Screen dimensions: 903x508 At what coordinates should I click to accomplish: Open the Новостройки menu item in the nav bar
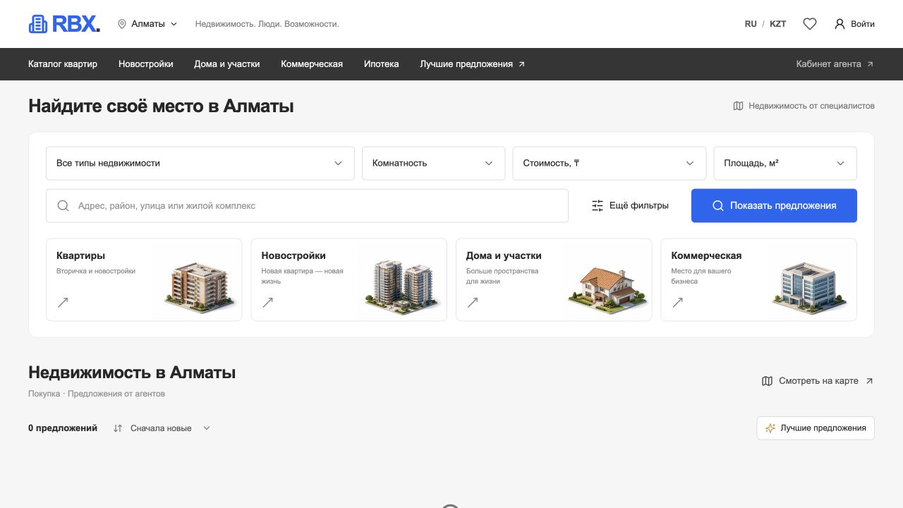[x=146, y=64]
